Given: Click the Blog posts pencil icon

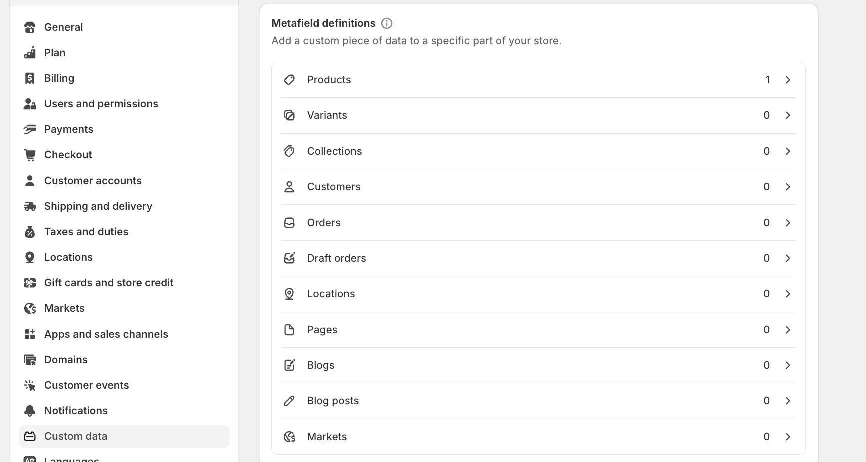Looking at the screenshot, I should (289, 401).
